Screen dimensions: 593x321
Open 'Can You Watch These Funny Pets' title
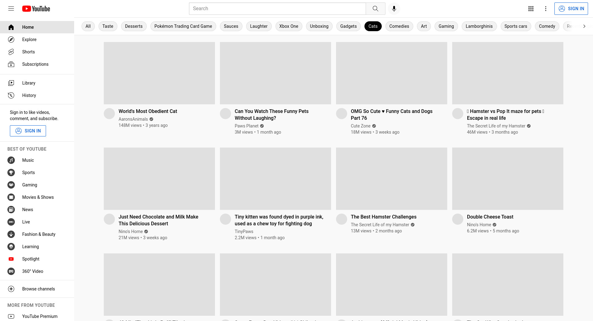271,115
